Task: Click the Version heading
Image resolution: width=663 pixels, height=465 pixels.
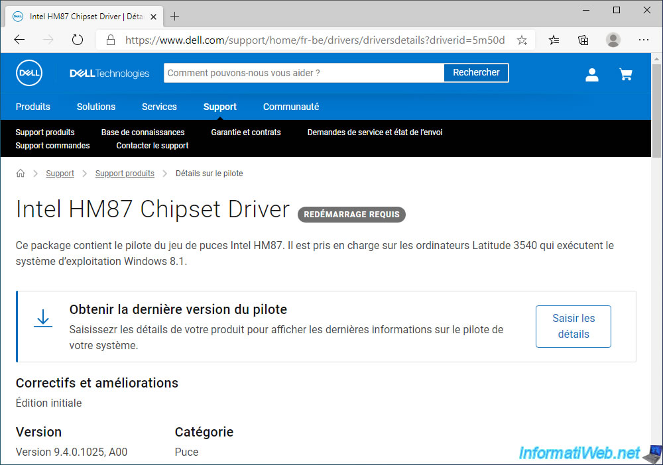Action: point(38,432)
